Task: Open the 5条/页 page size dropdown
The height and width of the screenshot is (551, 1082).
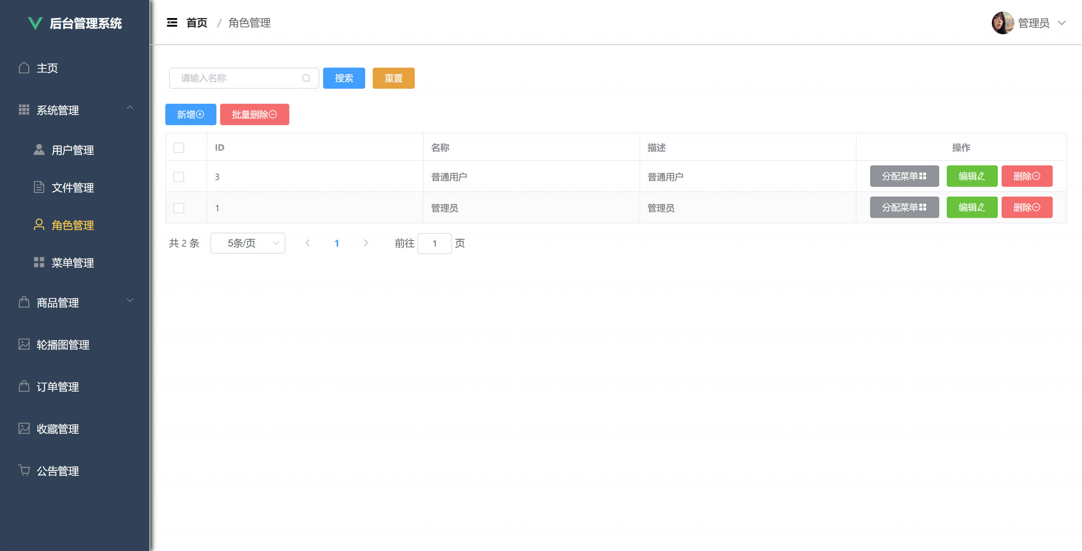Action: pyautogui.click(x=248, y=243)
